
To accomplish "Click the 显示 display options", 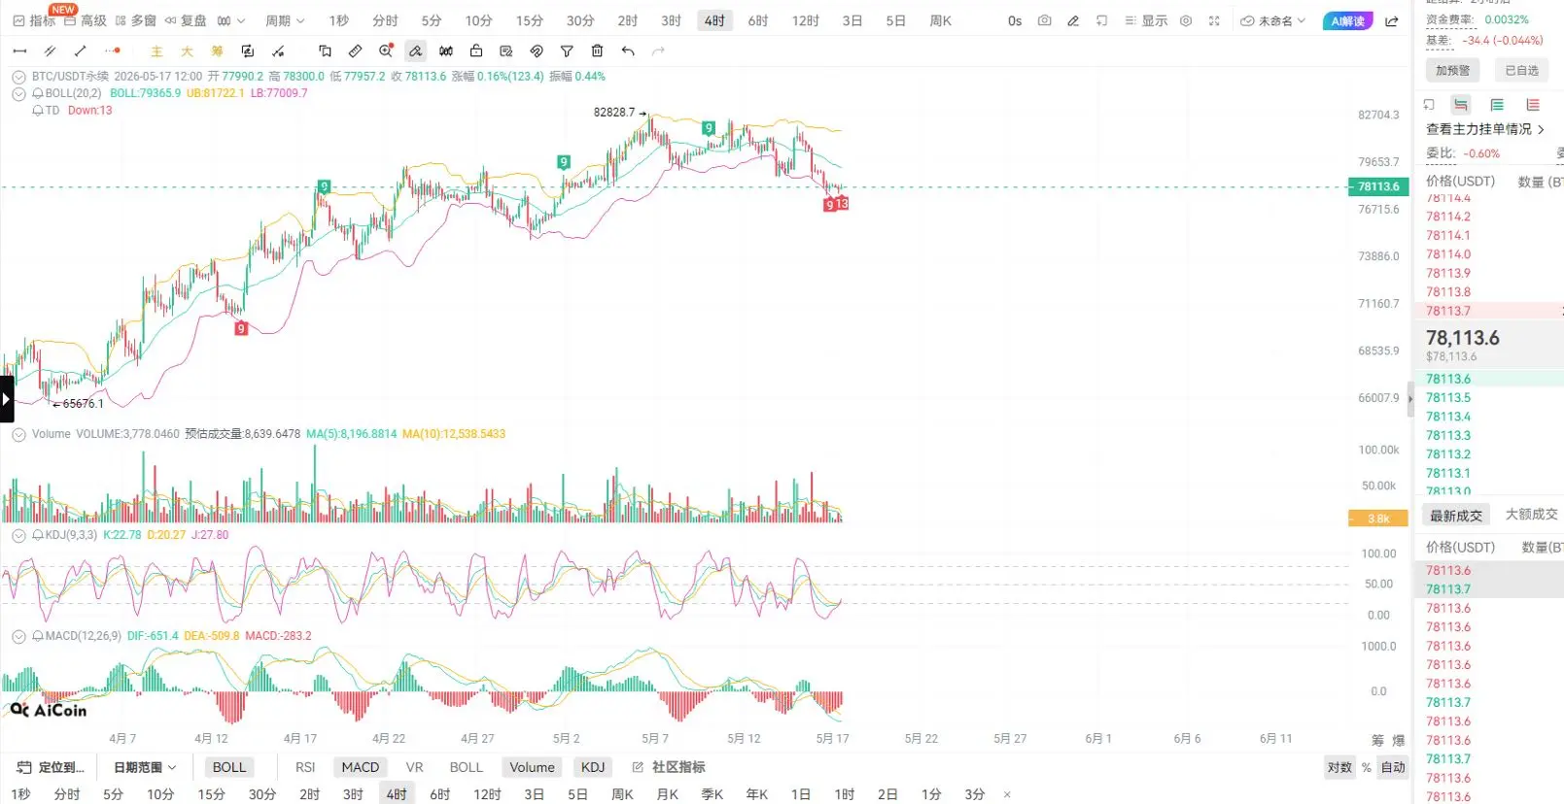I will coord(1146,20).
